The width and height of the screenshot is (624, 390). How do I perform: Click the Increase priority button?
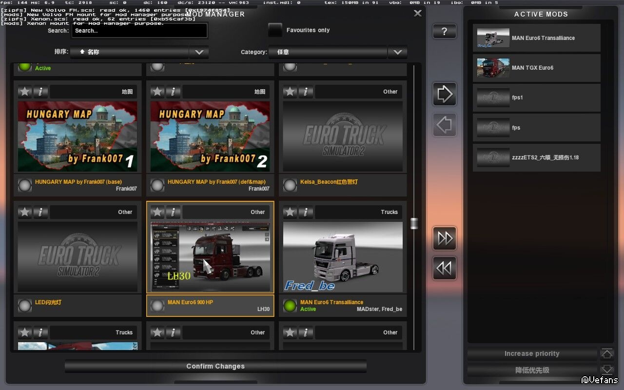click(x=532, y=354)
